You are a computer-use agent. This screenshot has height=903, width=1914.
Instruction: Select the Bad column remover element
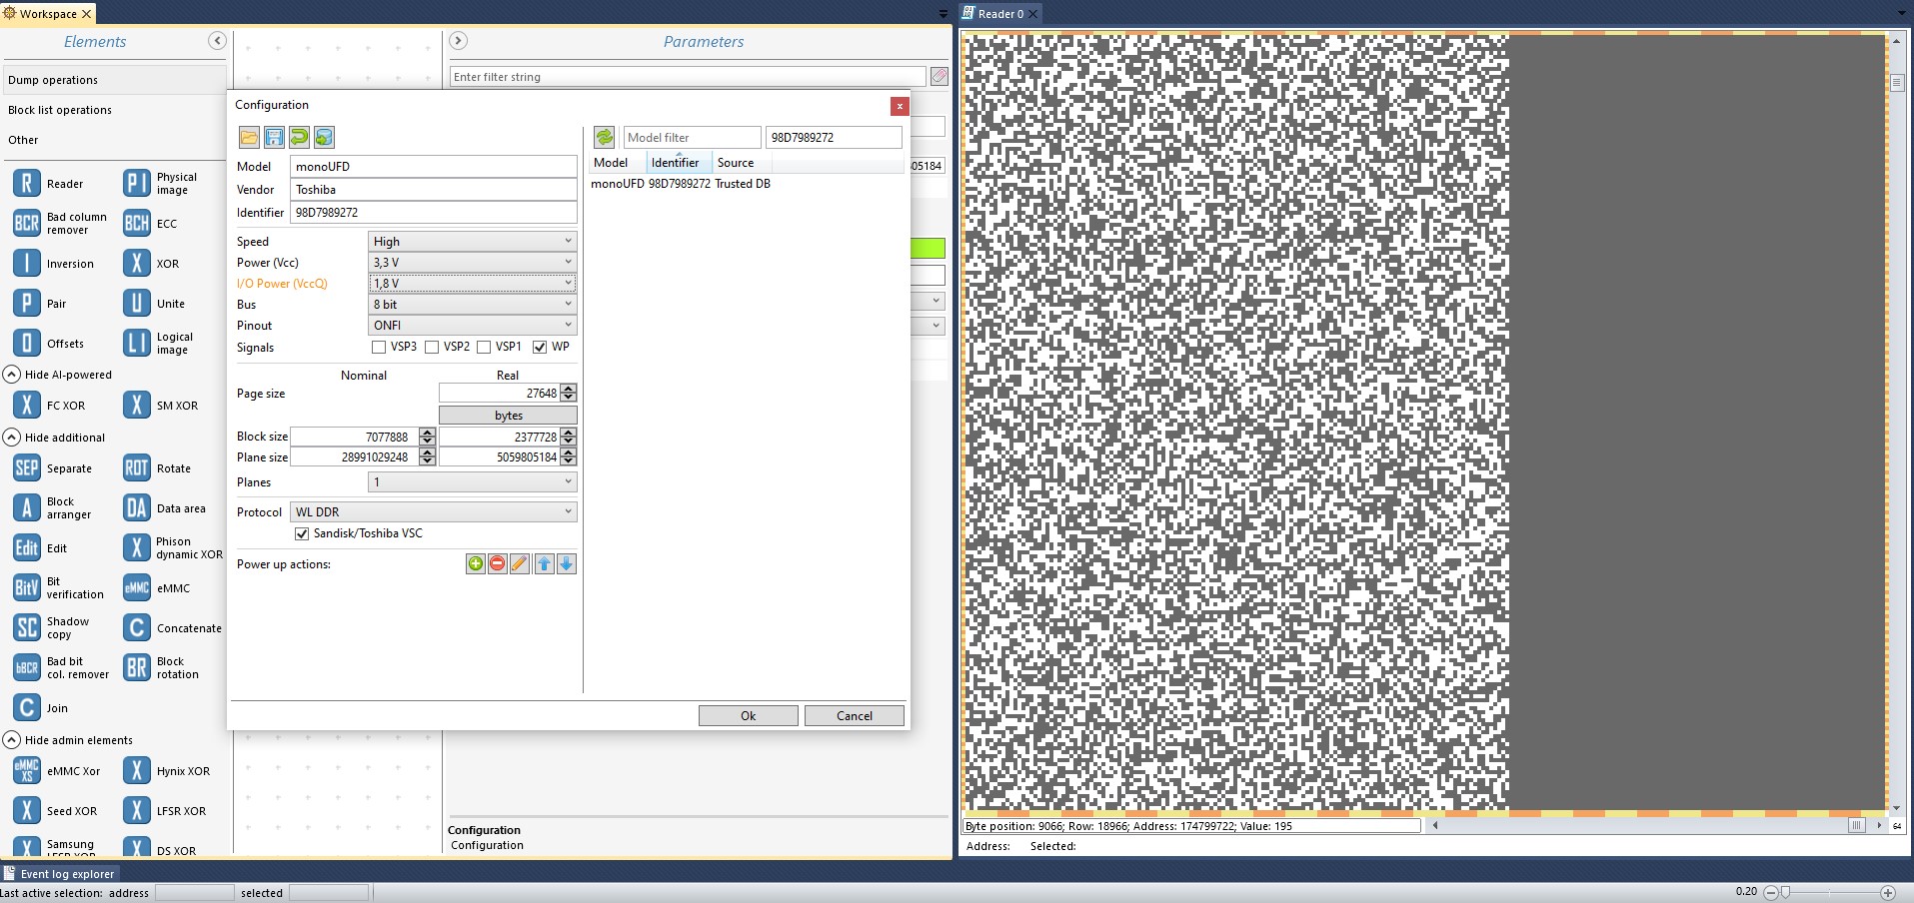click(x=60, y=224)
